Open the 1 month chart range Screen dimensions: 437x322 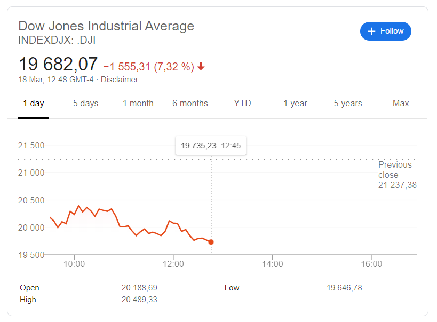[x=138, y=104]
